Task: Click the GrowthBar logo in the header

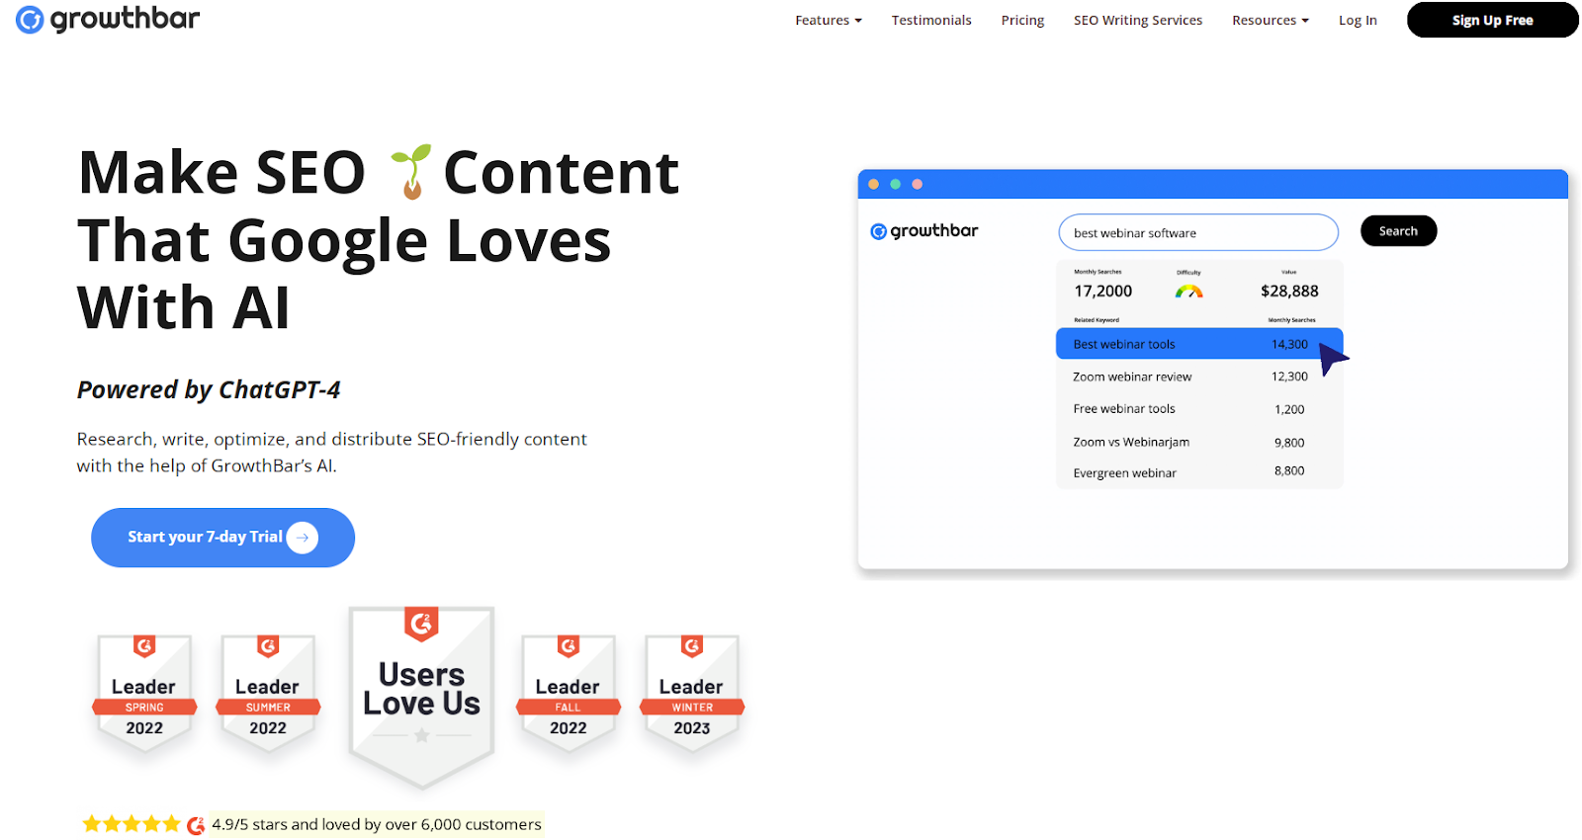Action: click(x=108, y=19)
